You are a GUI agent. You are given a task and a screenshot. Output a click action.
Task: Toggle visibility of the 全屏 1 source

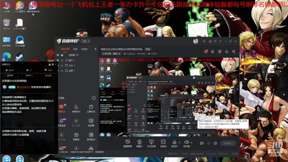(x=58, y=71)
